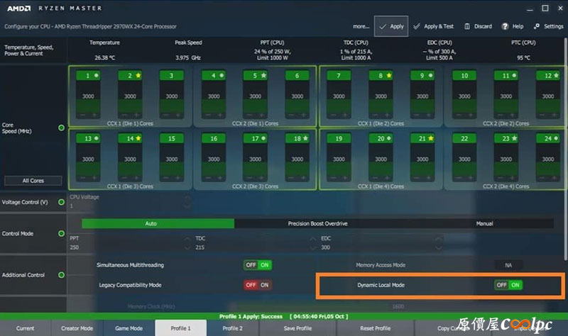The height and width of the screenshot is (336, 568).
Task: Click the PPT value stepper arrows
Action: pyautogui.click(x=187, y=243)
